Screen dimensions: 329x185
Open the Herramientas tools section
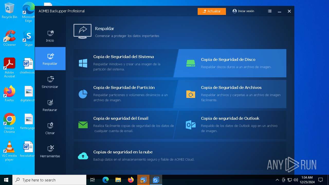[50, 151]
